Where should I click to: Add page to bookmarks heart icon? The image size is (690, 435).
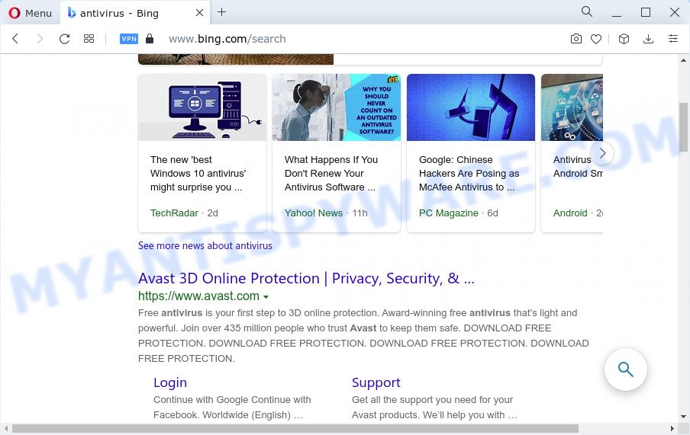point(596,39)
